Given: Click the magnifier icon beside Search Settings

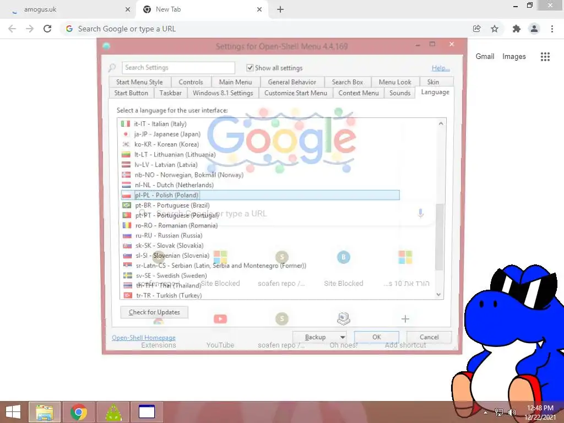Looking at the screenshot, I should point(112,68).
